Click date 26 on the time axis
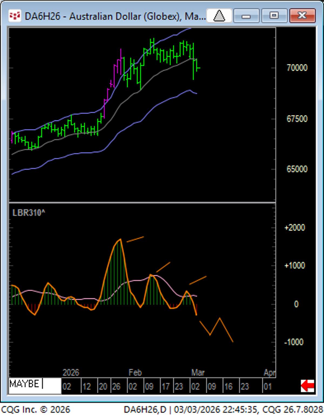Image resolution: width=324 pixels, height=416 pixels. (116, 387)
